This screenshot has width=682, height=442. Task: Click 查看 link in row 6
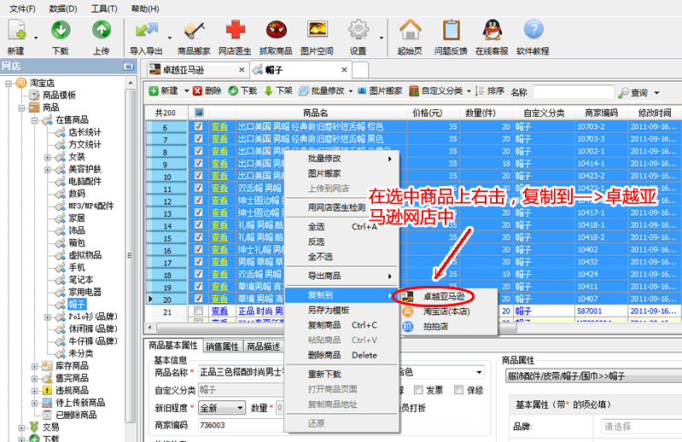(219, 126)
